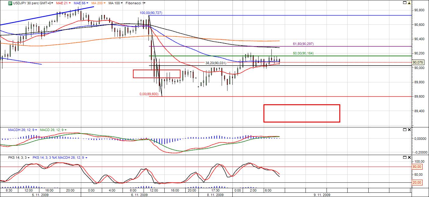Maximize the main price chart panel

[x=405, y=3]
